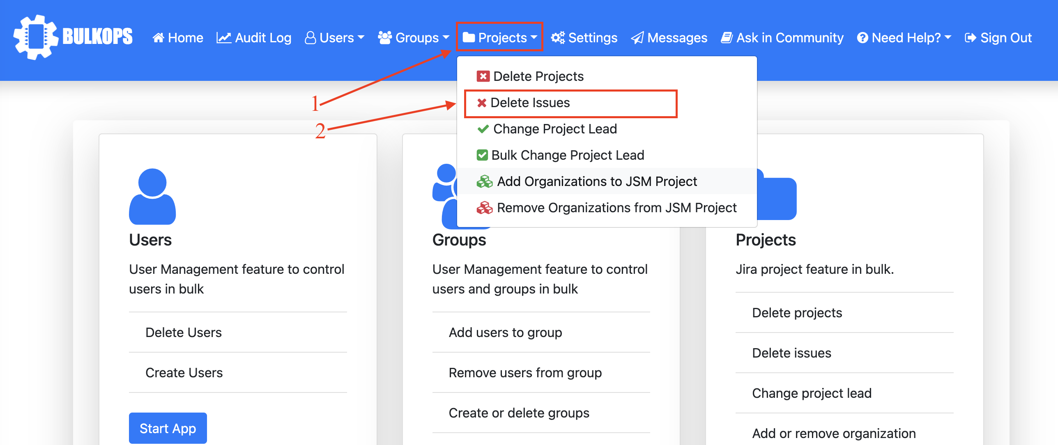Collapse the Projects dropdown menu
The image size is (1058, 445).
499,37
